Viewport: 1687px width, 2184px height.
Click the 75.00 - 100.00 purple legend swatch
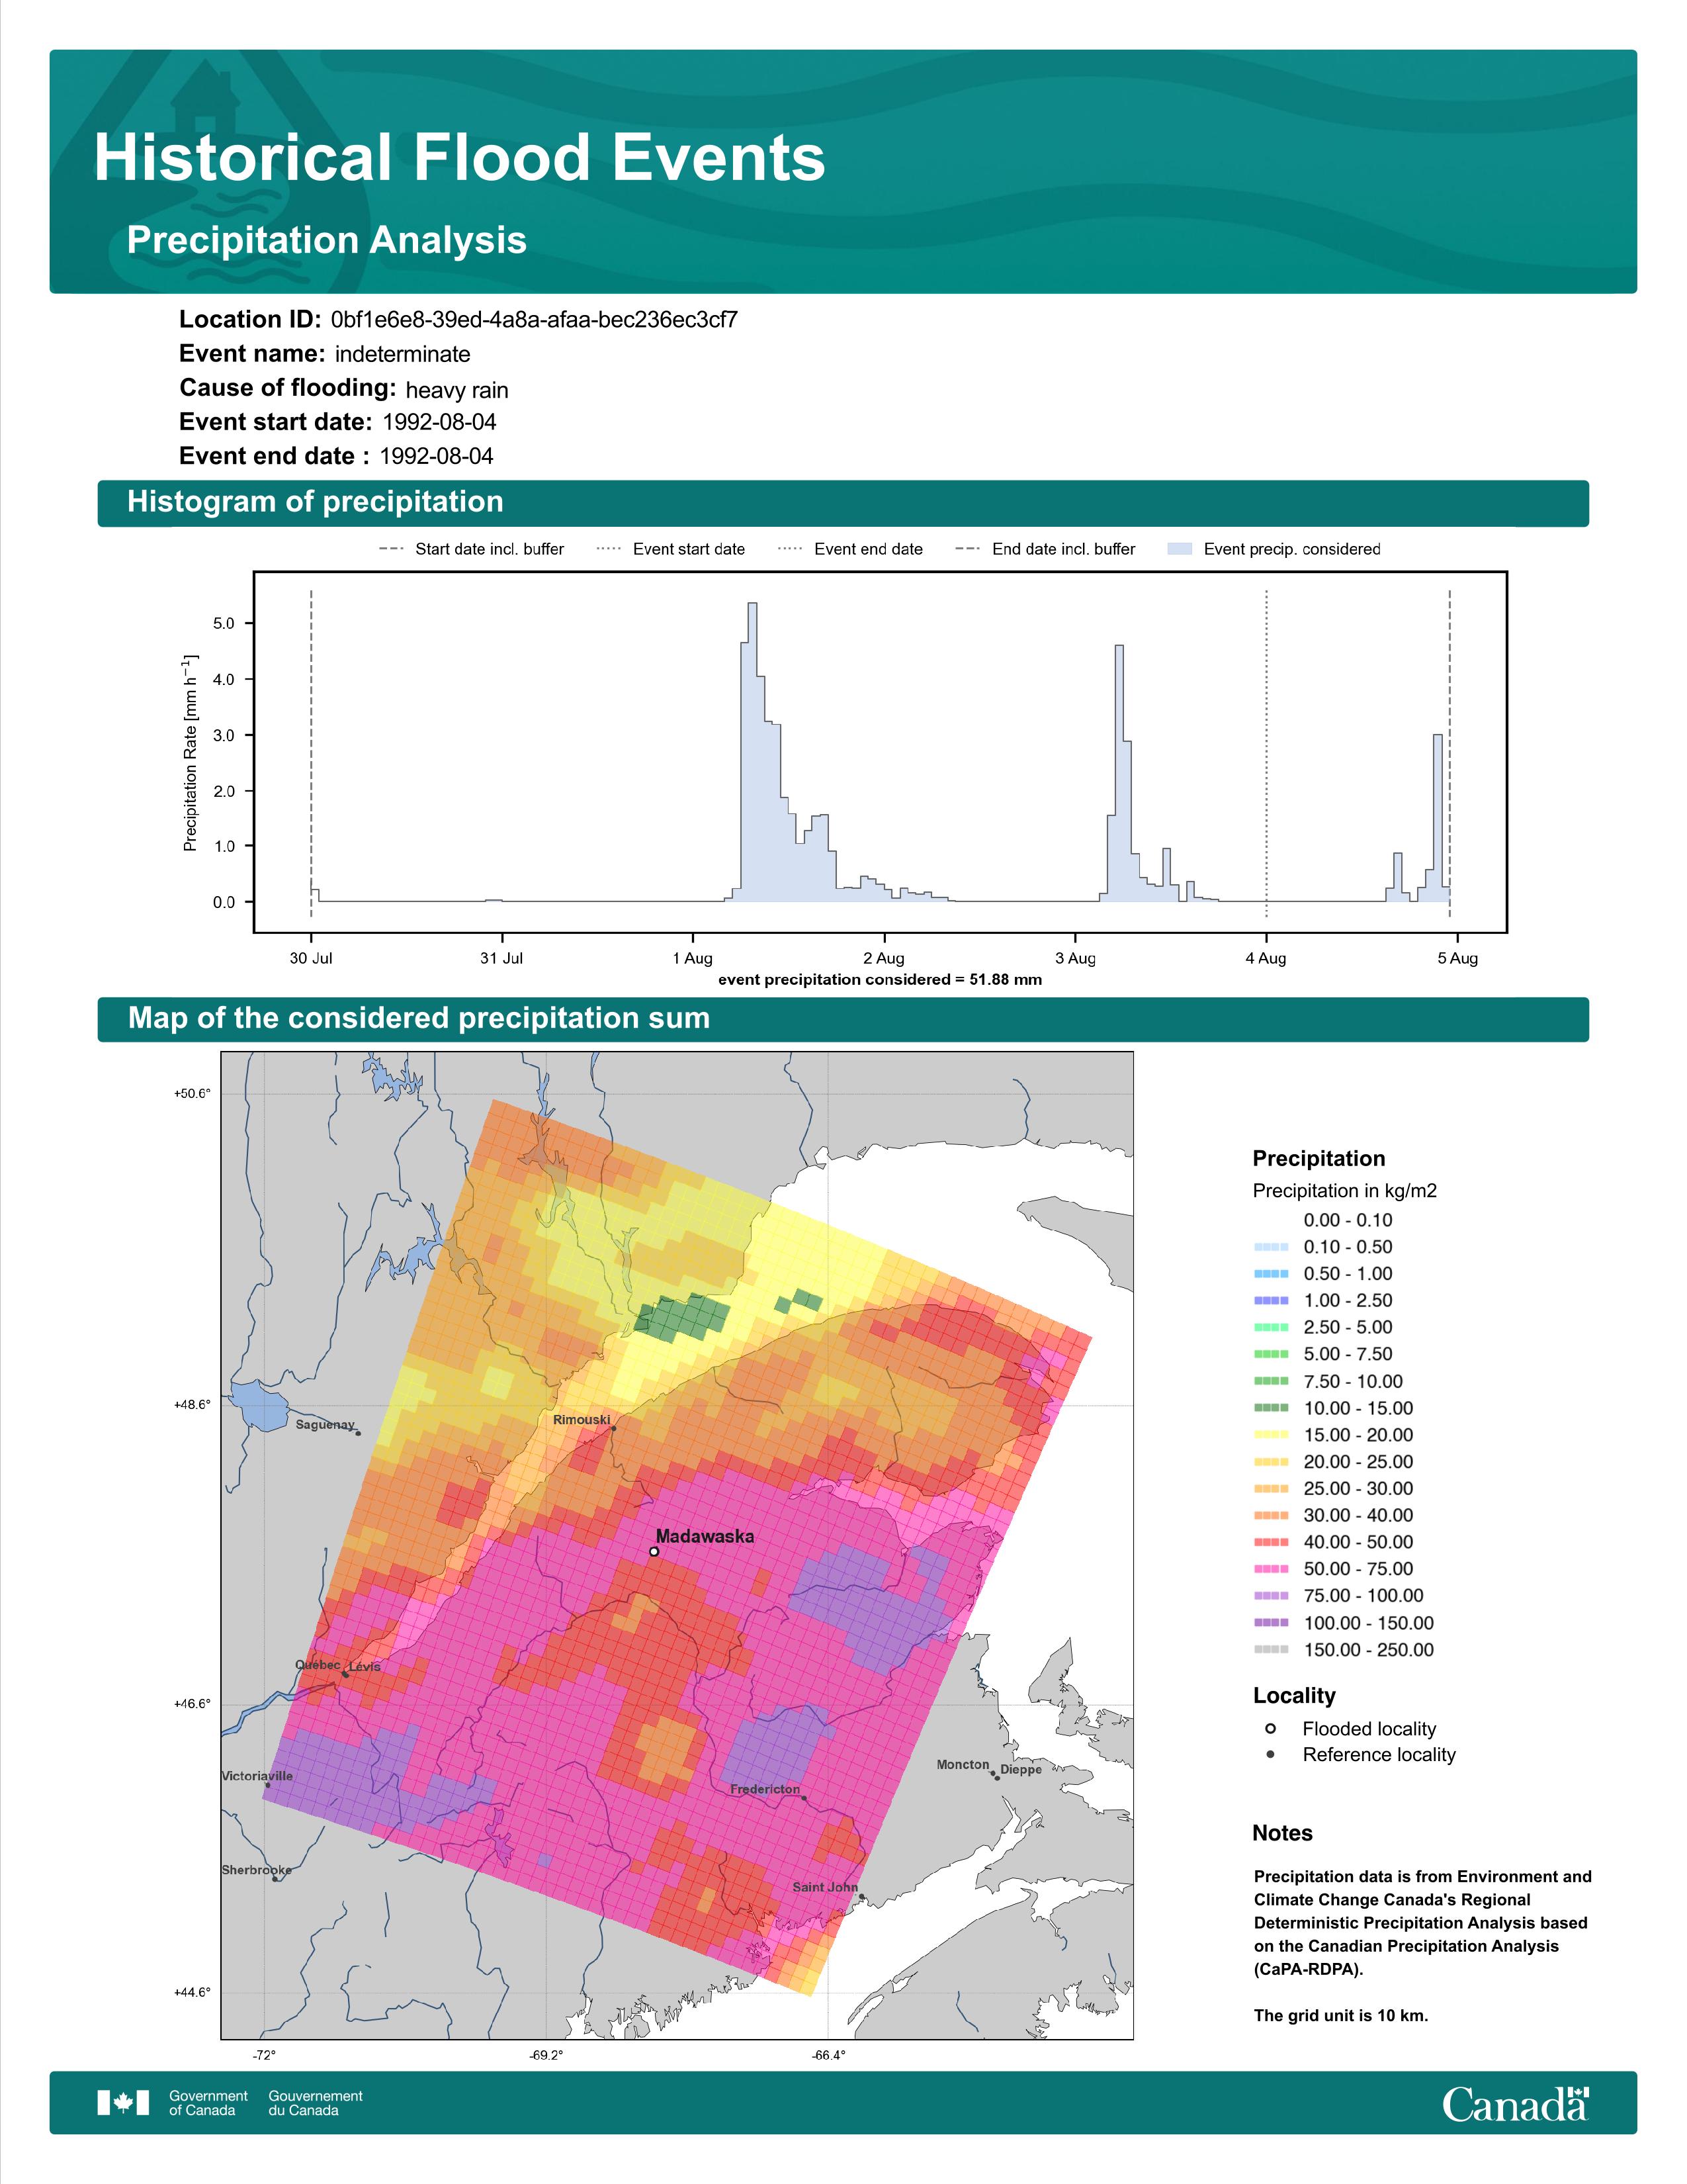point(1272,1596)
